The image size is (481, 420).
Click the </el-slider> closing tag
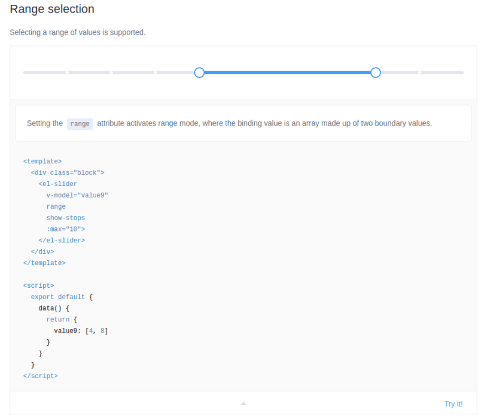(62, 241)
